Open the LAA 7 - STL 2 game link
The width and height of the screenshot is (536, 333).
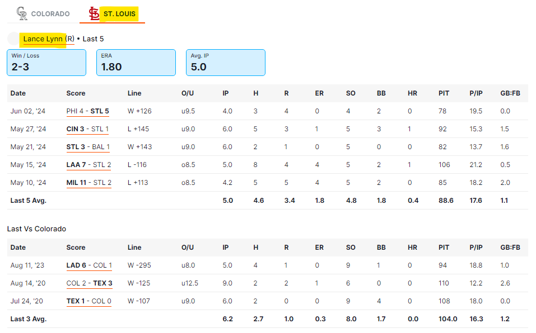tap(88, 165)
